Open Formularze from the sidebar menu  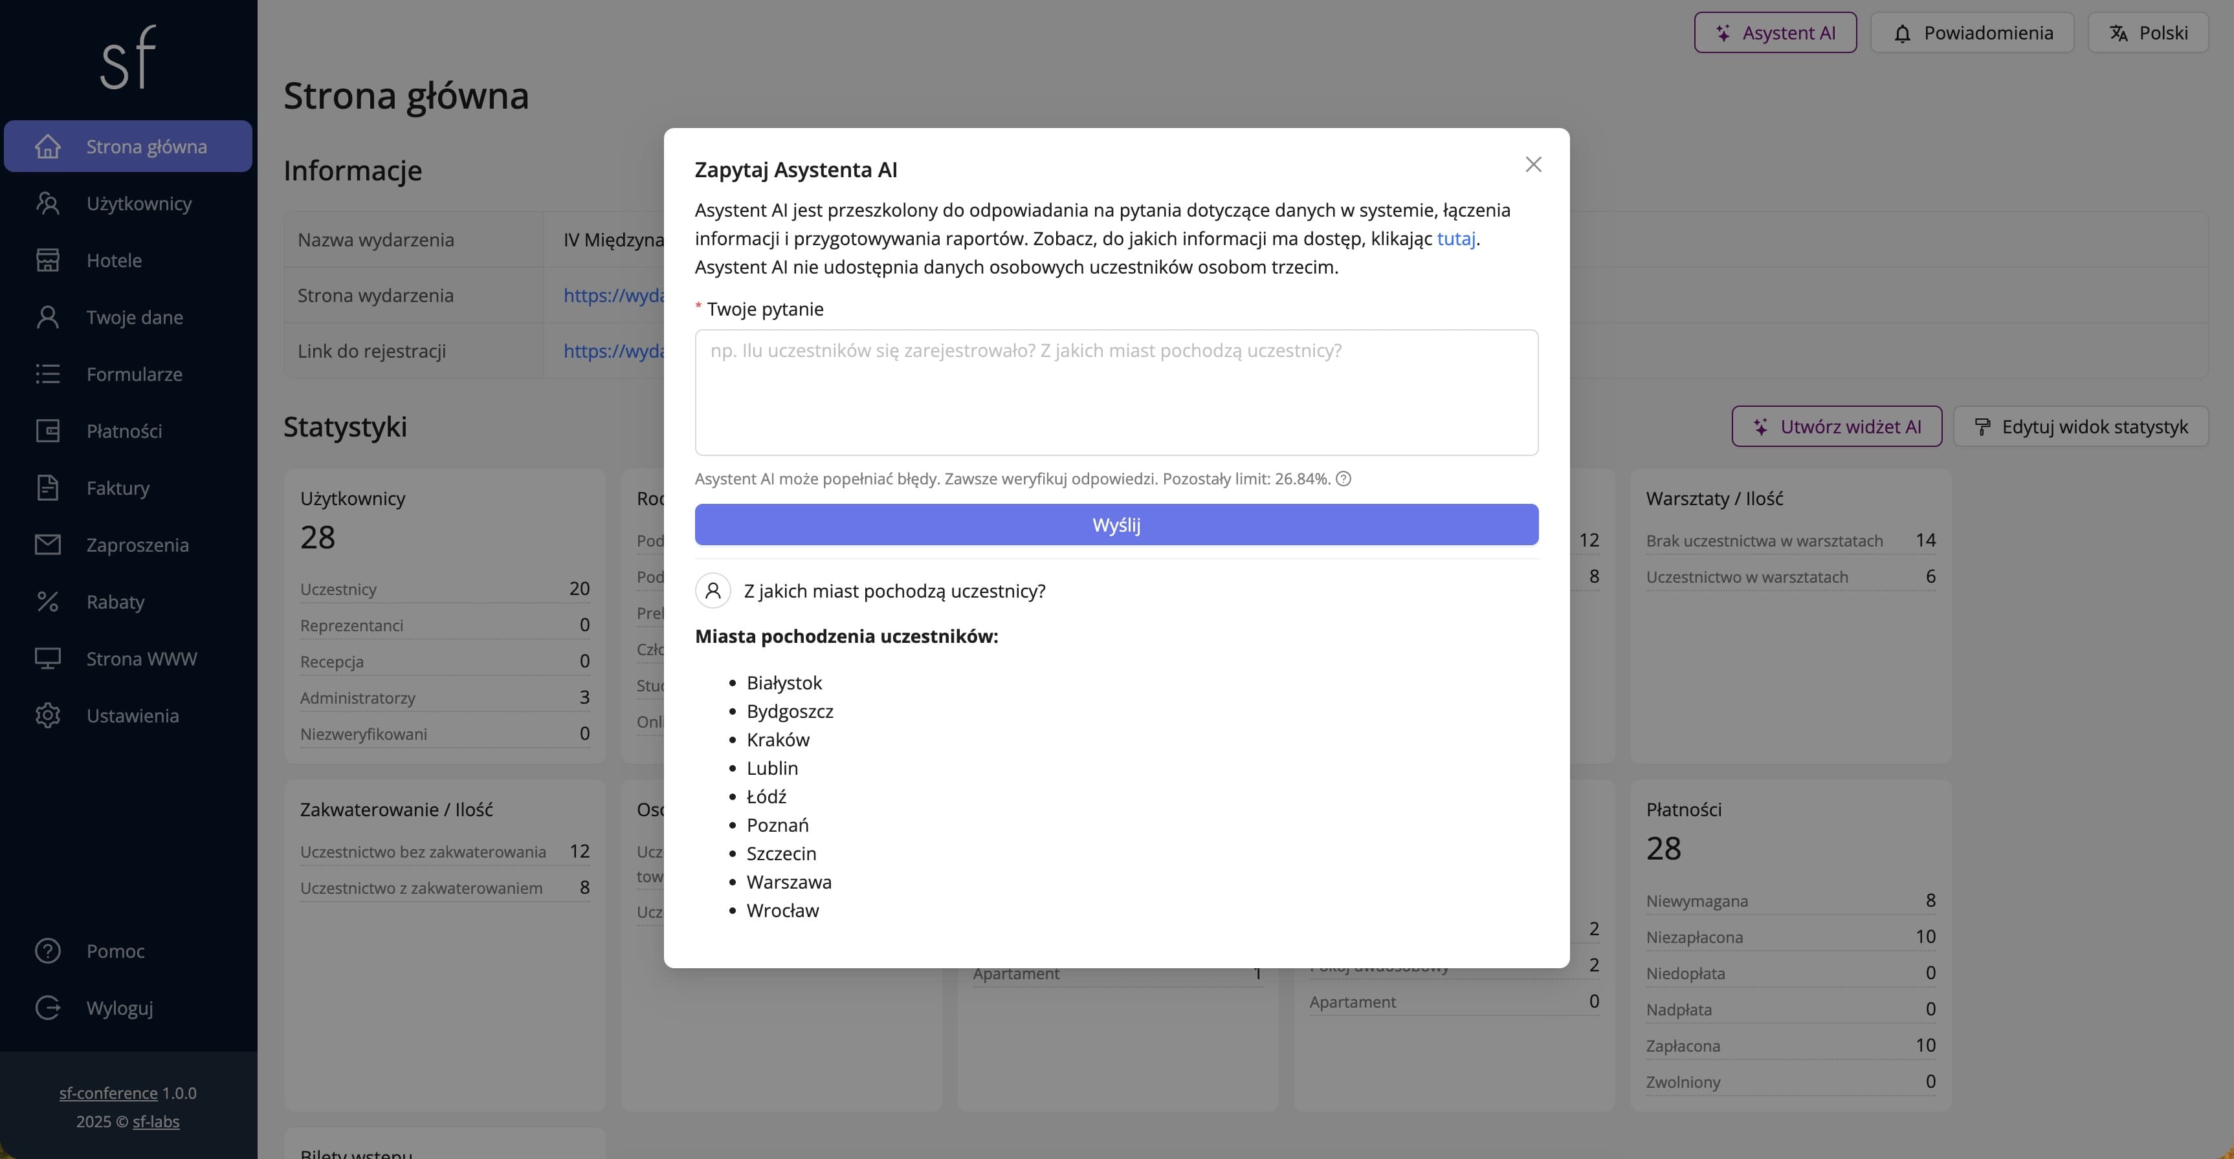(135, 374)
